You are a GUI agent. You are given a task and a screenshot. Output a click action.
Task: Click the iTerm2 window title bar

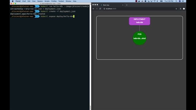pyautogui.click(x=50, y=4)
